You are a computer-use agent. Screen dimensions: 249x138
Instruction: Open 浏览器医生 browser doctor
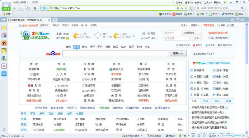click(154, 136)
